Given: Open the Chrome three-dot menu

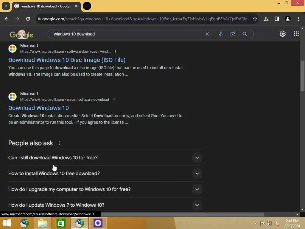Looking at the screenshot, I should (298, 19).
